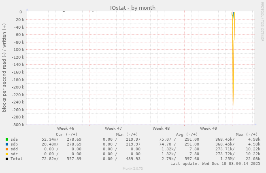This screenshot has height=173, width=266.
Task: Click the orange sdd legend swatch
Action: [7, 149]
